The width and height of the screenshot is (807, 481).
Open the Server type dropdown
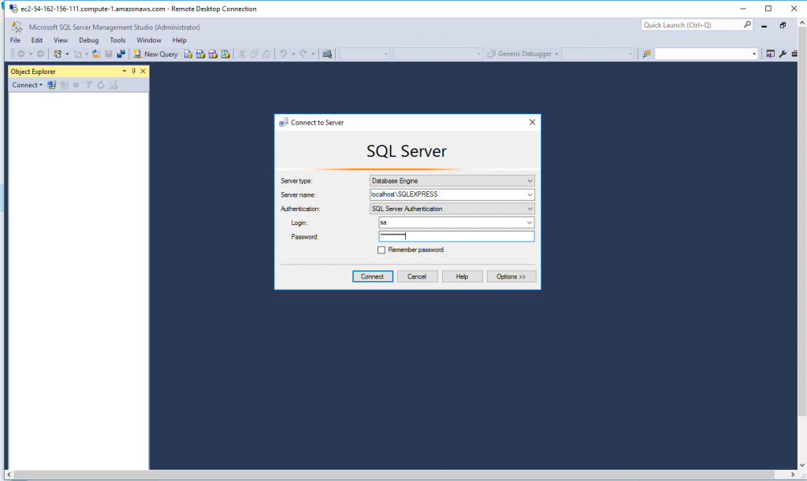(x=528, y=180)
